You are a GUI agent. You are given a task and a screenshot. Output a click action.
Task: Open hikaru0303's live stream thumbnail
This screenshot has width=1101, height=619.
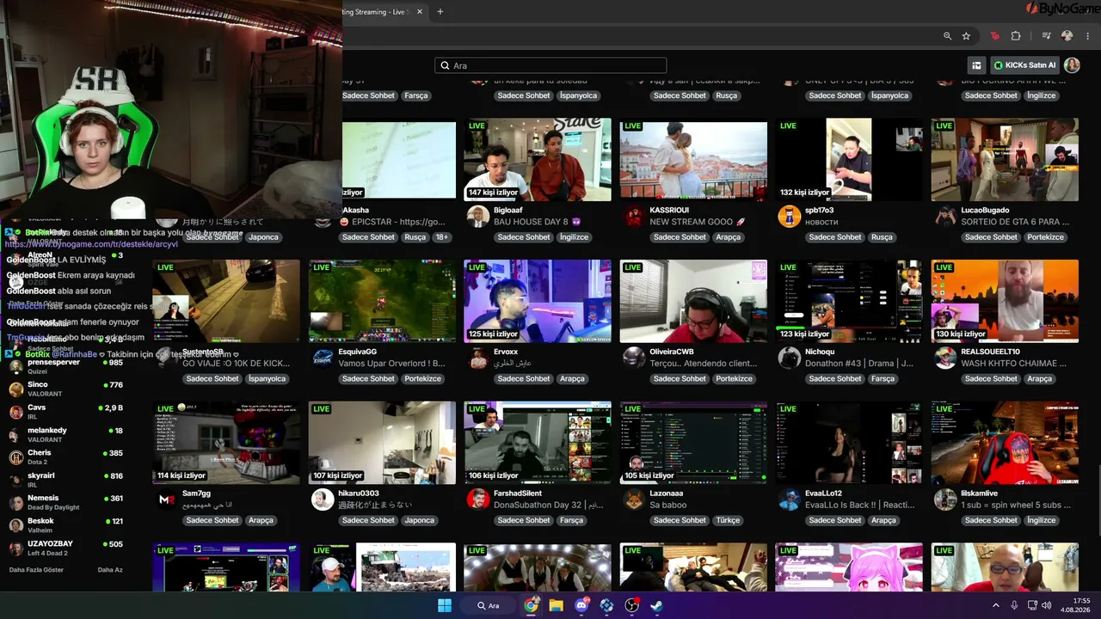(x=382, y=443)
